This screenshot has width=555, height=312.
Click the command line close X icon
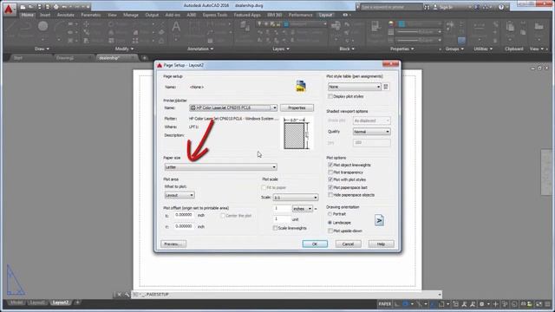(x=120, y=295)
